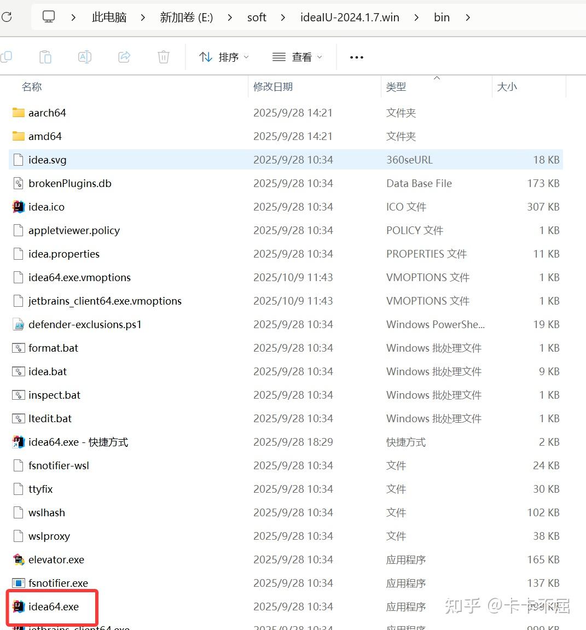Viewport: 586px width, 630px height.
Task: Click the amd64 folder icon
Action: coord(19,136)
